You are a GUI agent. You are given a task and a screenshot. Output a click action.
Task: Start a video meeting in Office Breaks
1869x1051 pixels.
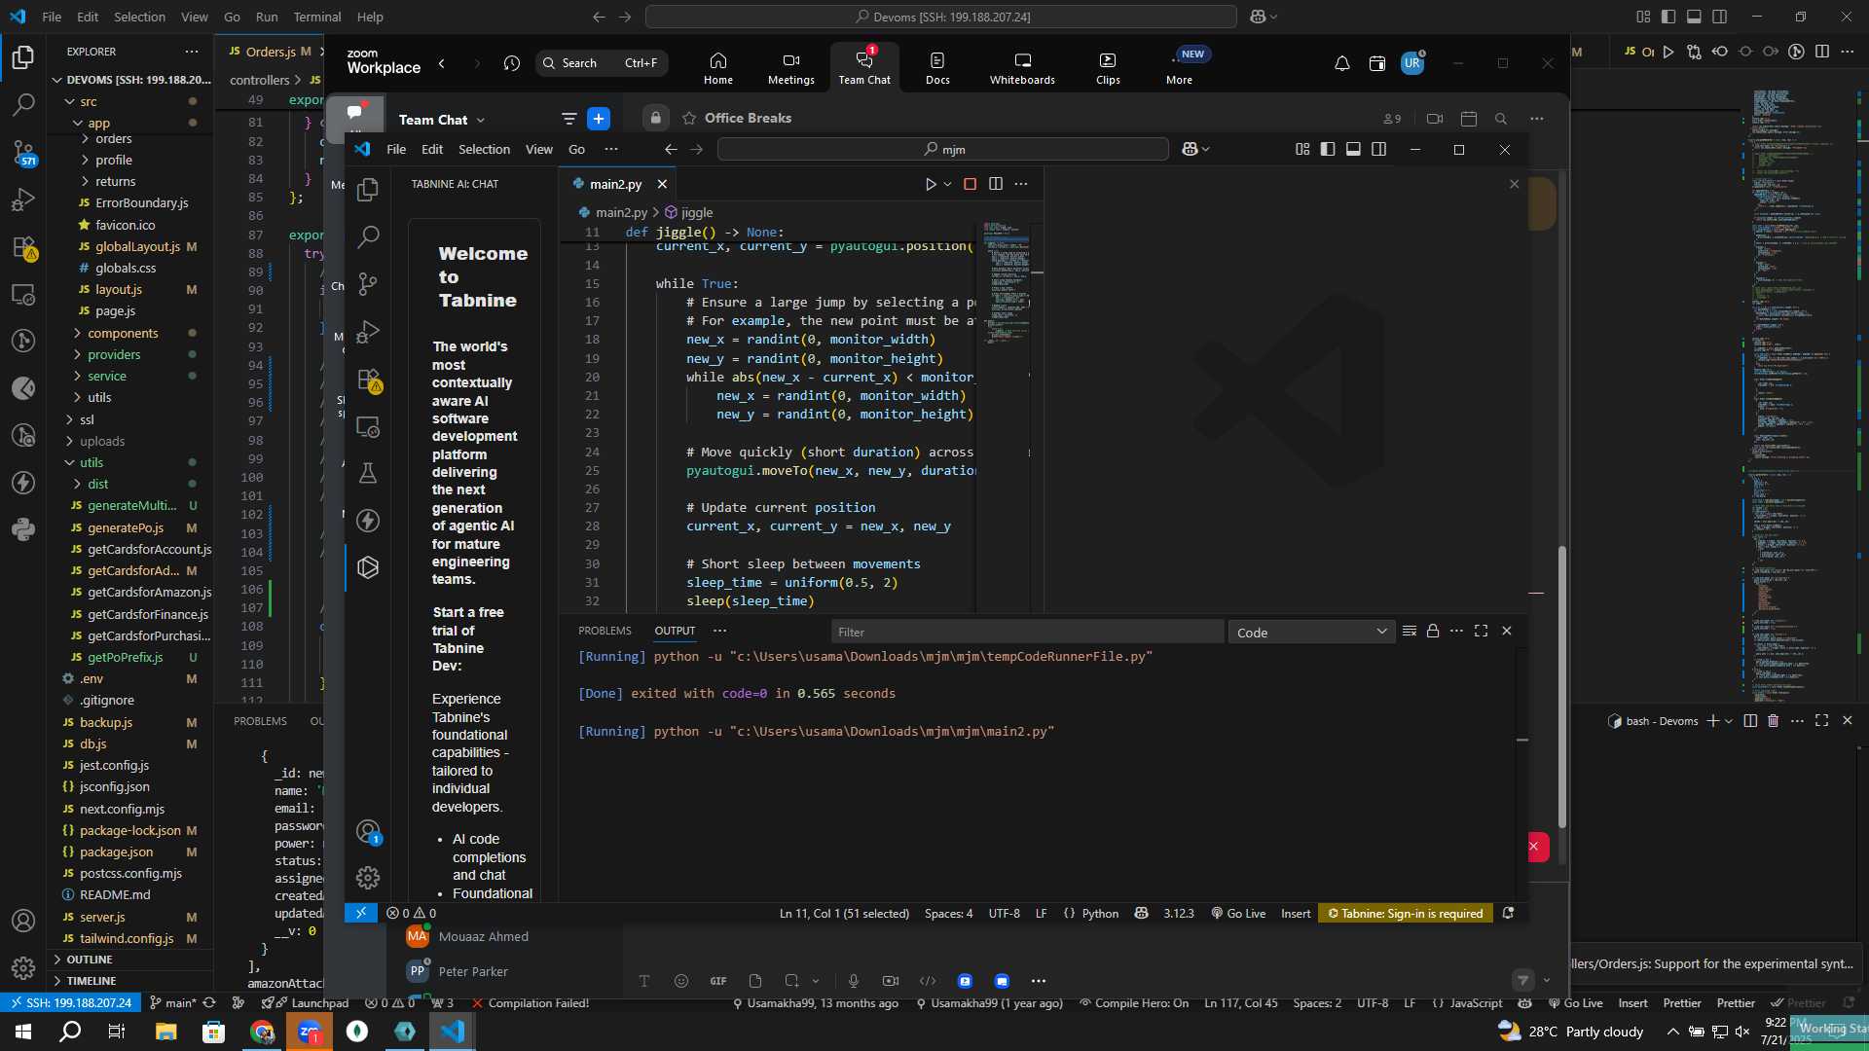point(1434,119)
